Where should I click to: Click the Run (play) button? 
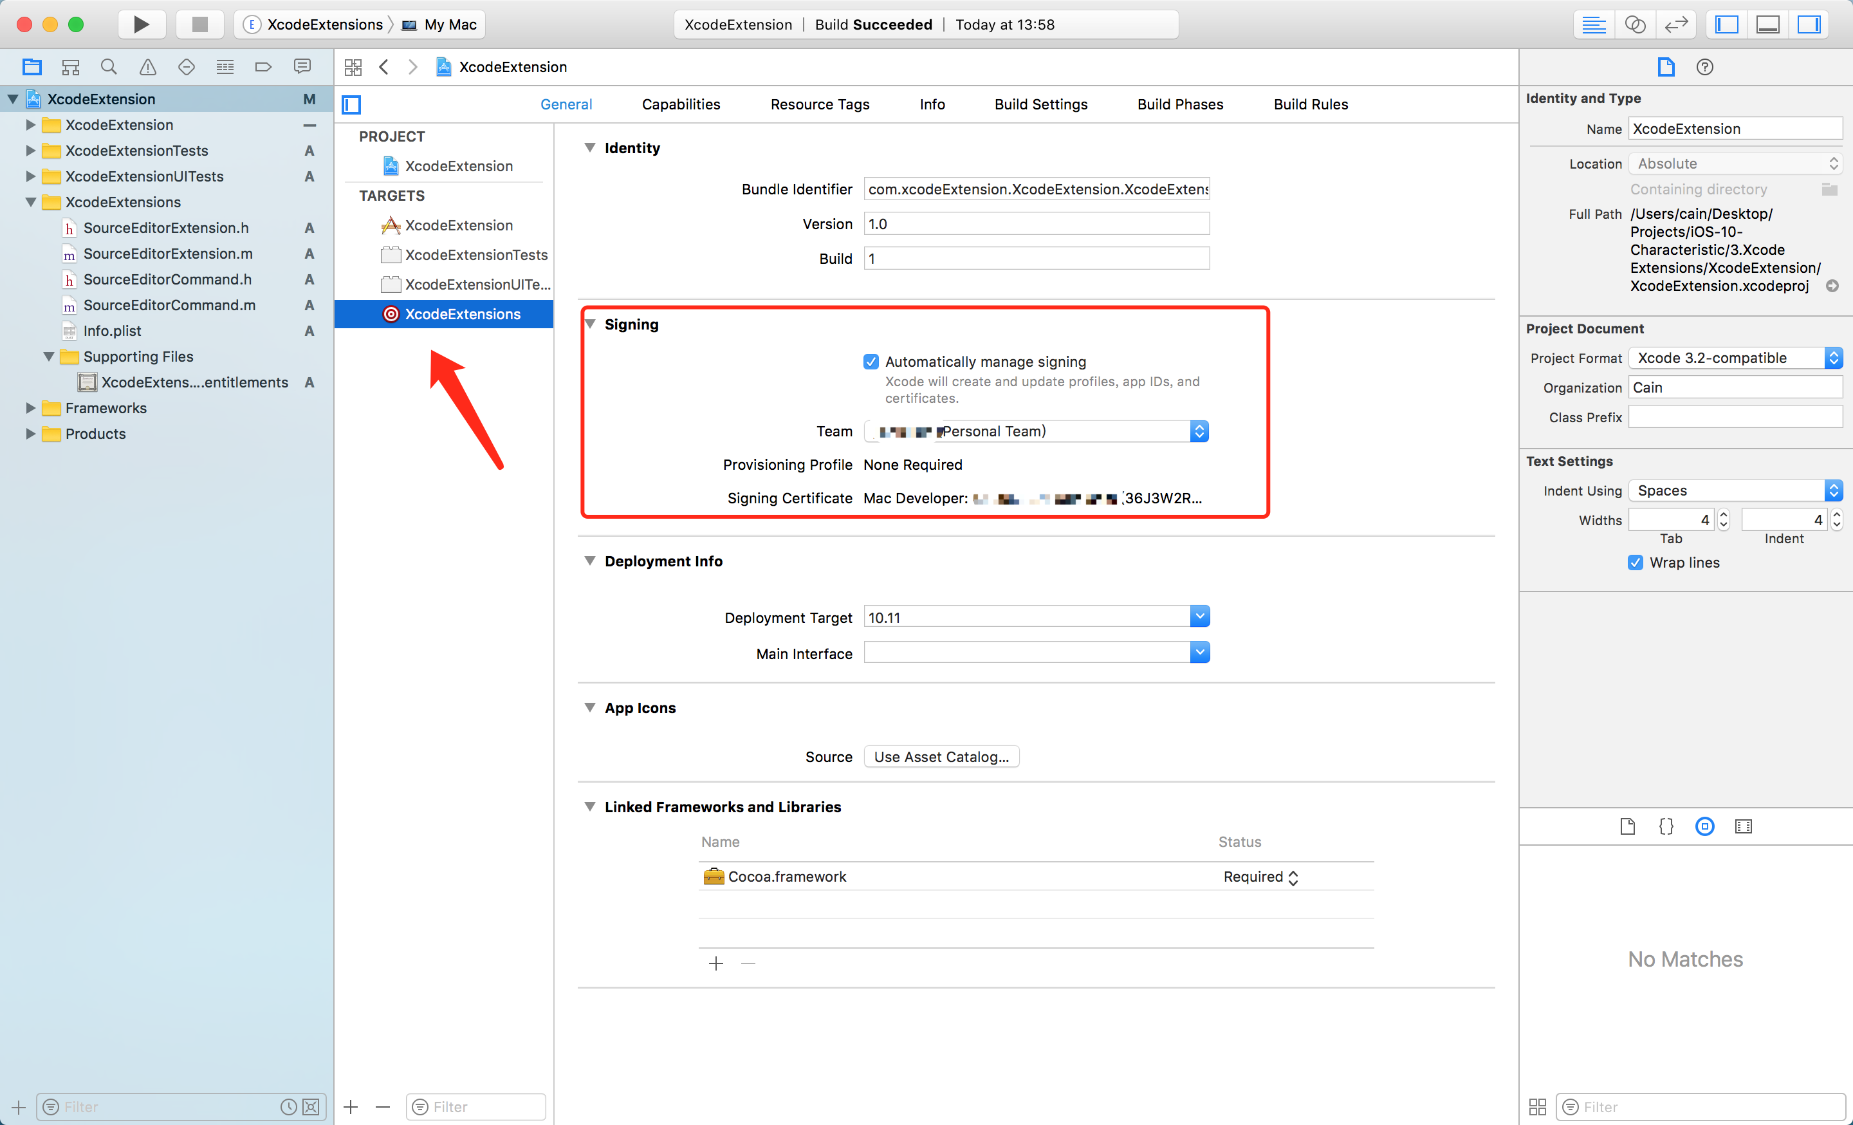[141, 24]
